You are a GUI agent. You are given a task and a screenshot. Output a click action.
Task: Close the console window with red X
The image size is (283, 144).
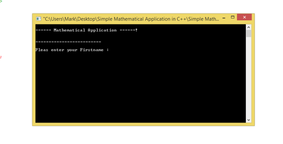pyautogui.click(x=245, y=17)
